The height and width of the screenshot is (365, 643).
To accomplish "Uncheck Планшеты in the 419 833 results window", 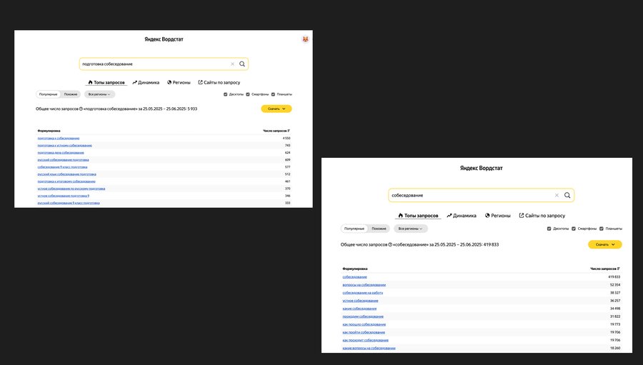I will 602,229.
